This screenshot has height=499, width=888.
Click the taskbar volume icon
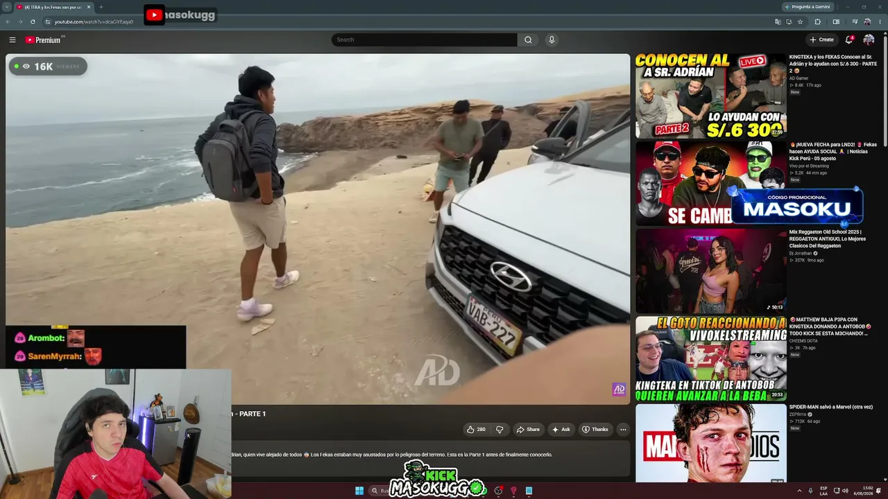point(845,491)
